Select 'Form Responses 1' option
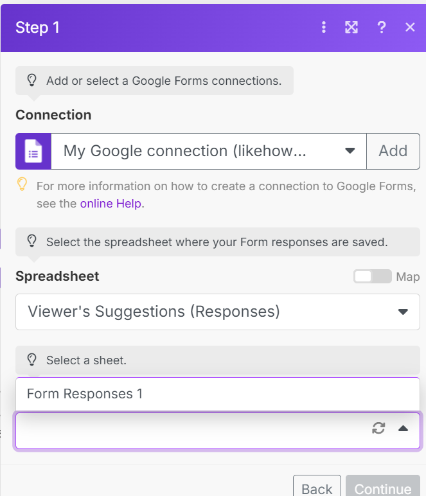This screenshot has width=426, height=496. 85,394
